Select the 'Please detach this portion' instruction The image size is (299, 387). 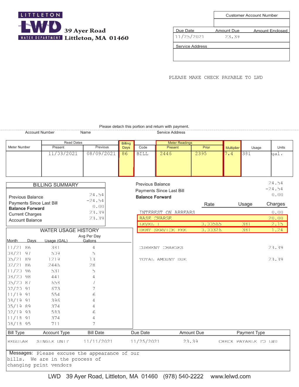pos(144,127)
